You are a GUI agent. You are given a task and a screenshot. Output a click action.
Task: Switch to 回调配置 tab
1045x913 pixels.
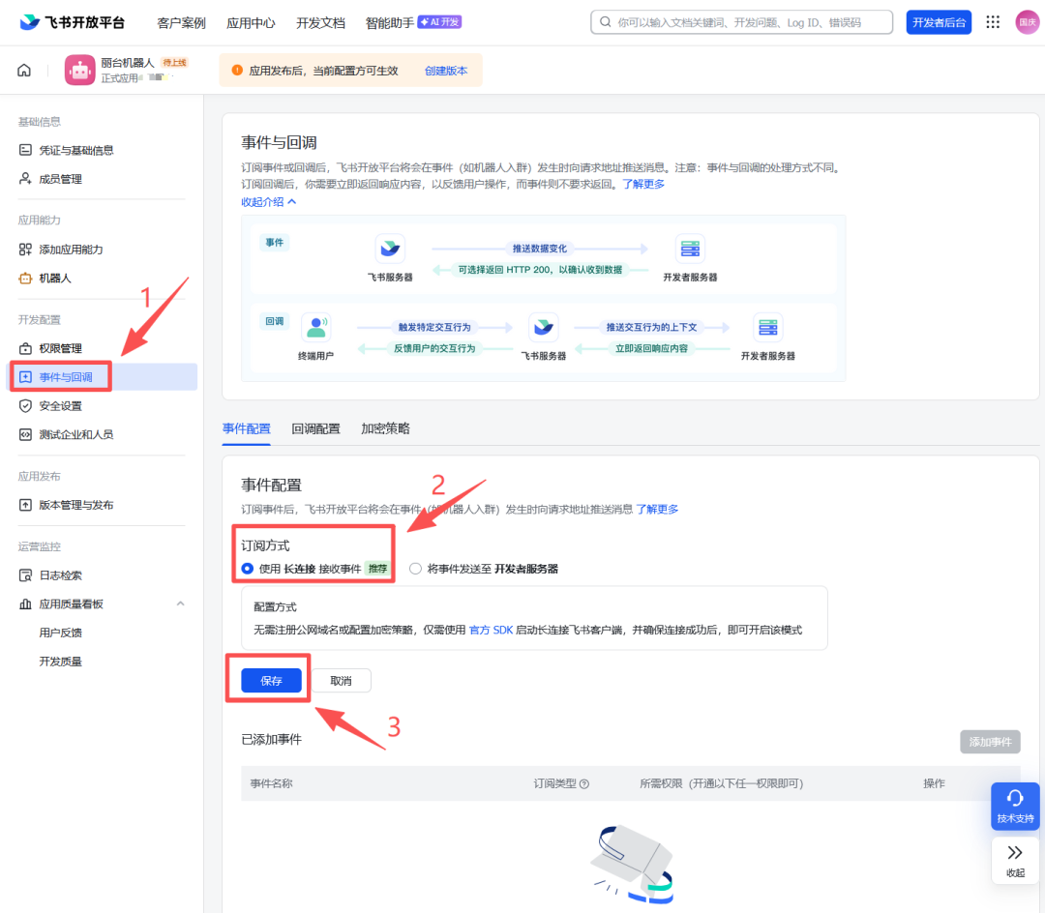tap(315, 428)
